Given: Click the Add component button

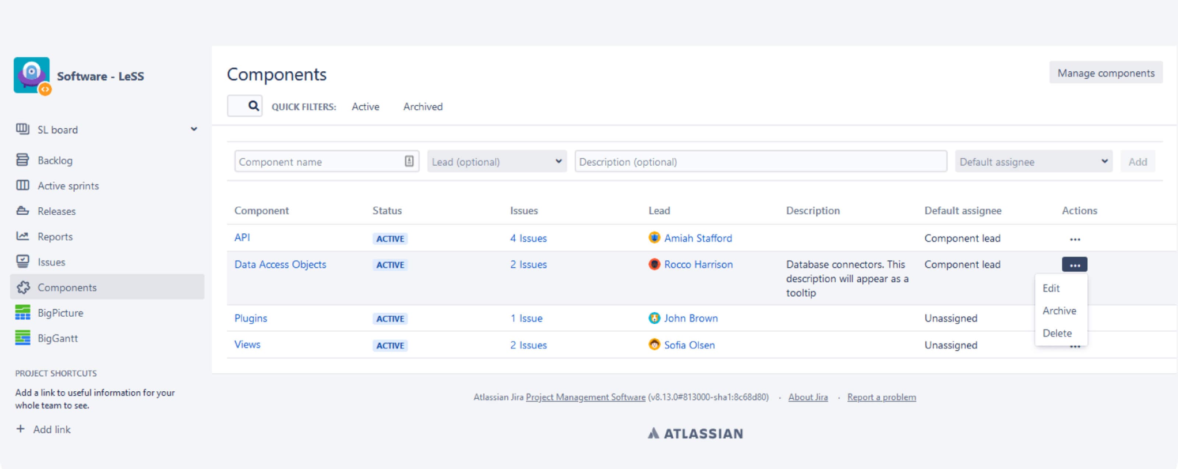Looking at the screenshot, I should (x=1137, y=161).
